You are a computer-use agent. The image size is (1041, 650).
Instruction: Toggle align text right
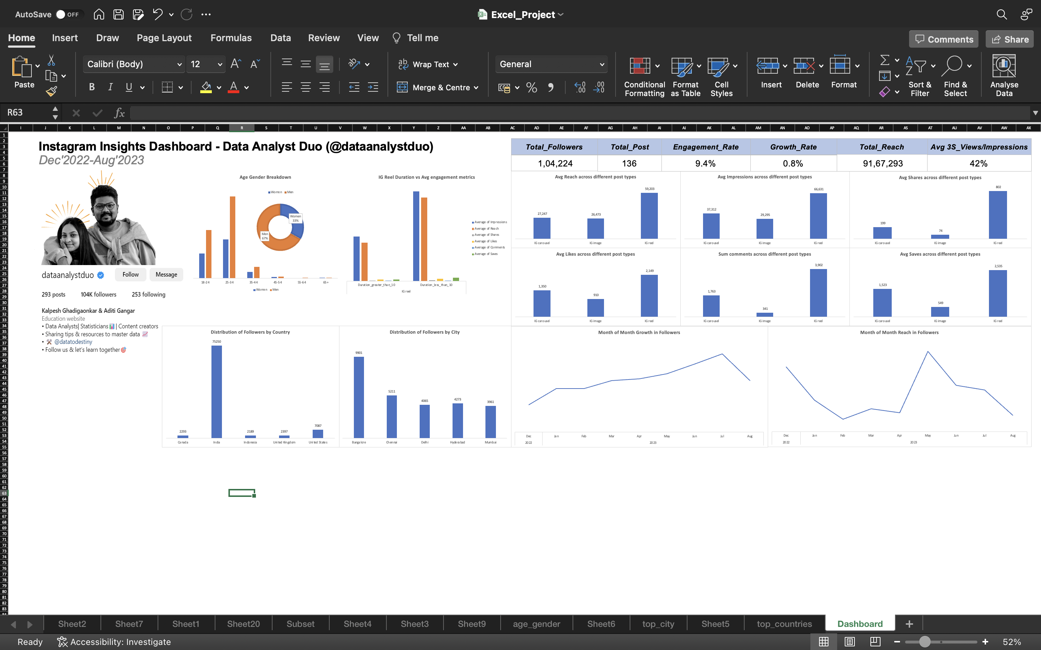324,87
